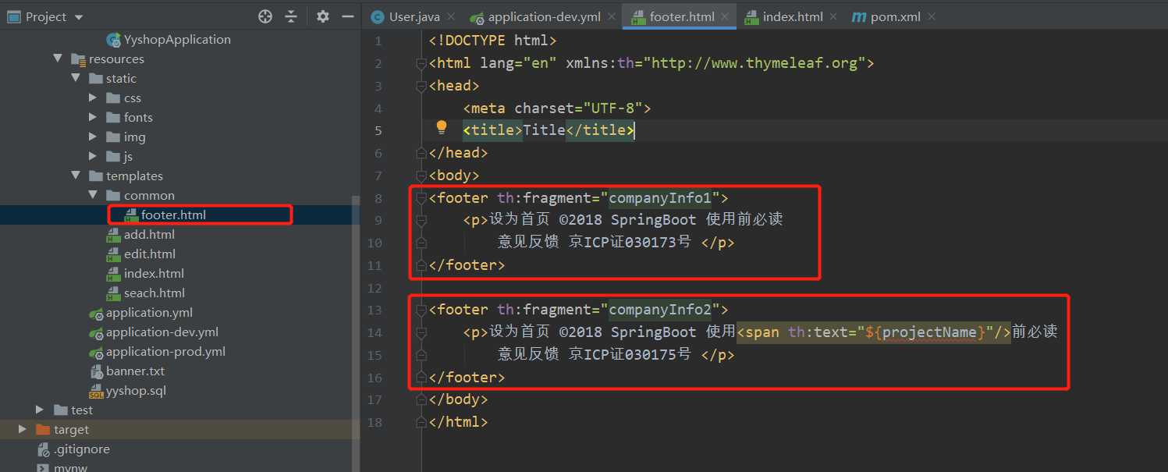Click the Collapse All icon in Project toolbar

point(292,16)
